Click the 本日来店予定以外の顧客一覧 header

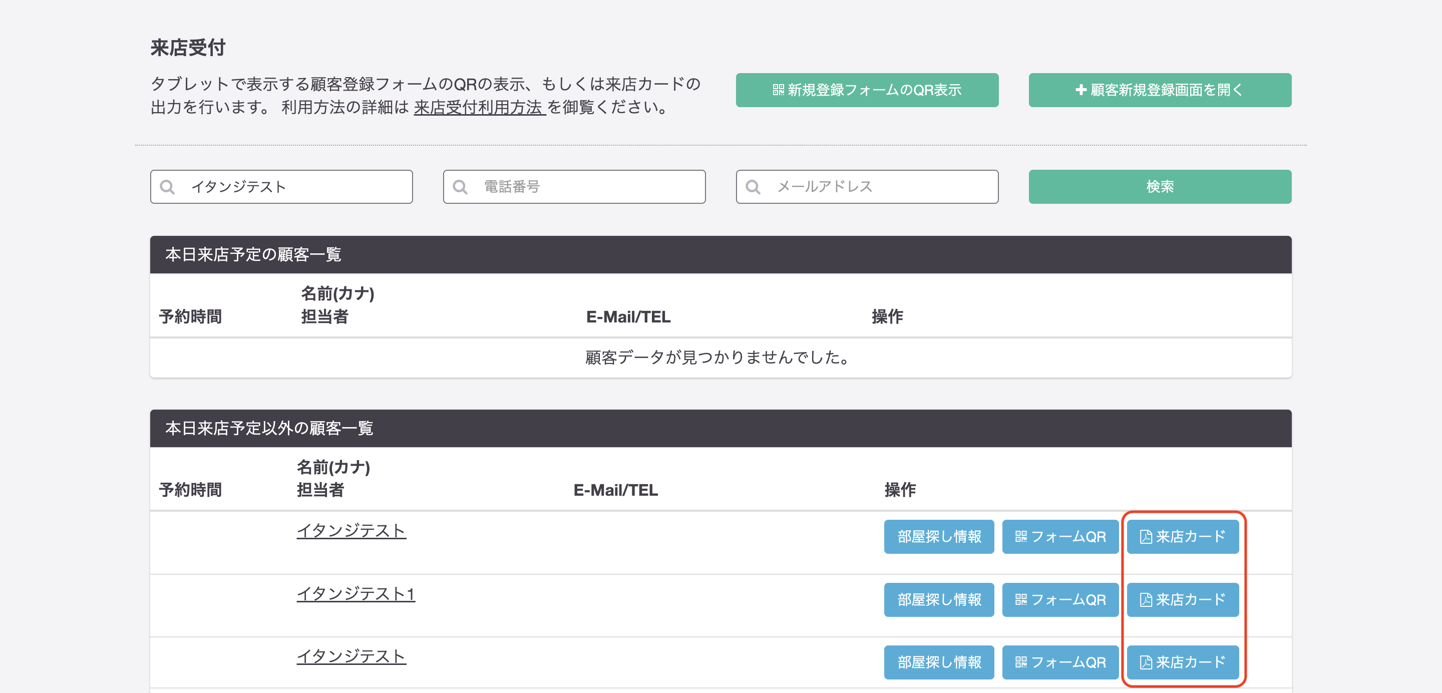(720, 428)
